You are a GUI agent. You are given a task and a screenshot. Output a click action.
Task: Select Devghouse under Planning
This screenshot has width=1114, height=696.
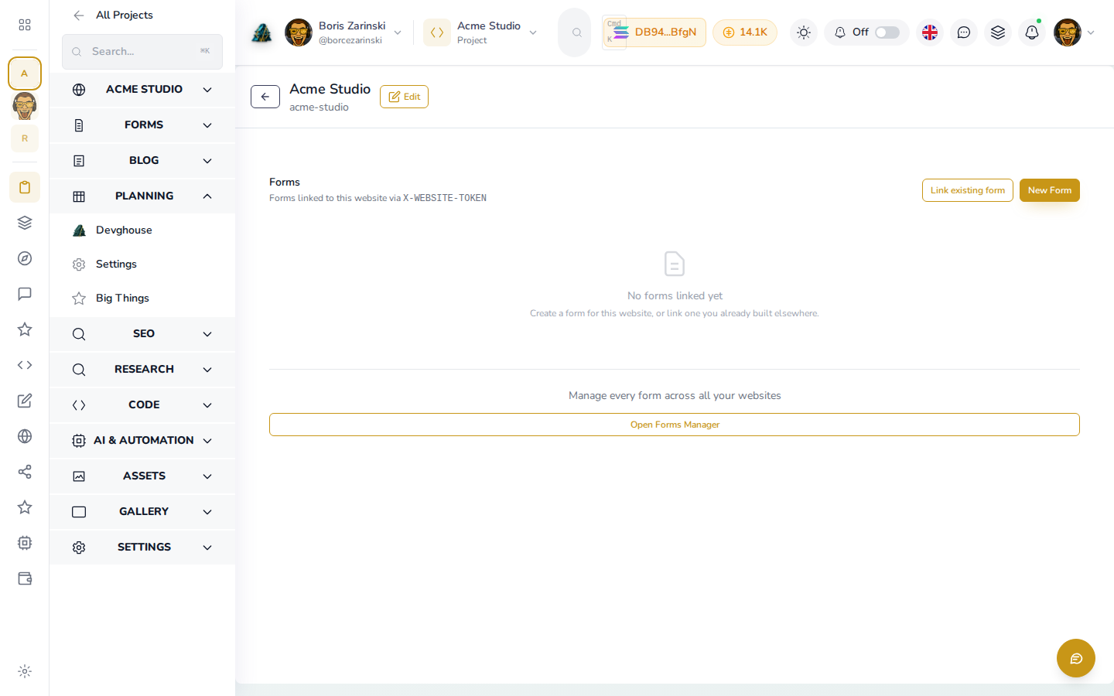pyautogui.click(x=142, y=230)
